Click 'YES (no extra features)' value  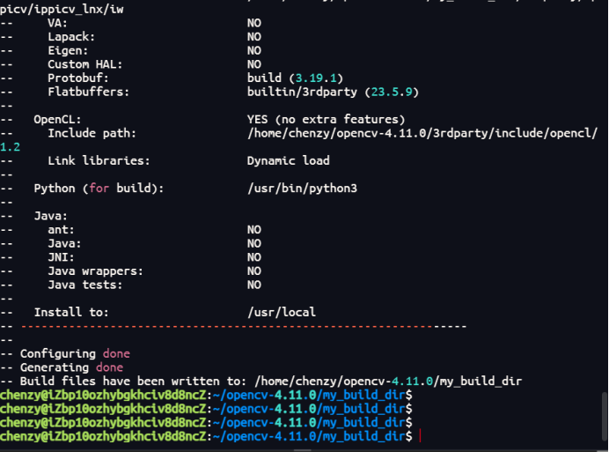[x=326, y=120]
